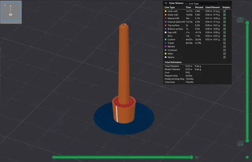Viewport: 252px width, 162px height.
Task: Click the top handle of vertical layer slider
Action: click(x=247, y=23)
